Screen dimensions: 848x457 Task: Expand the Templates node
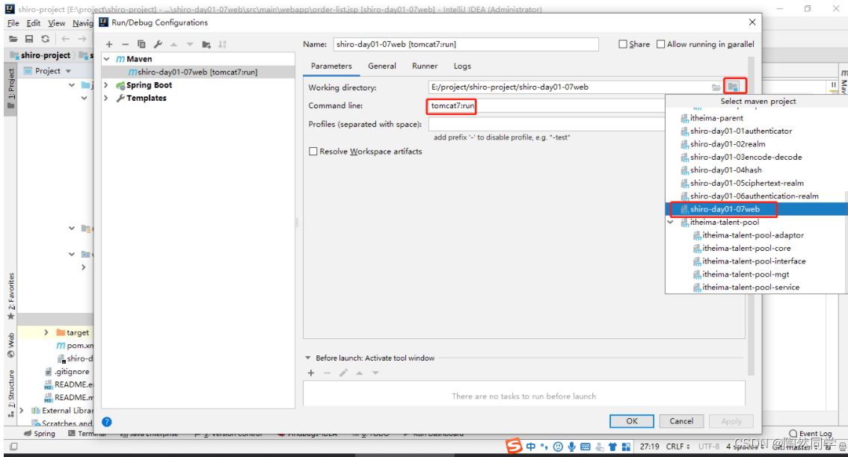click(106, 98)
